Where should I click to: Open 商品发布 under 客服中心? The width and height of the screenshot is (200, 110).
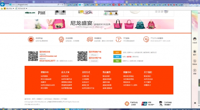(x=127, y=82)
